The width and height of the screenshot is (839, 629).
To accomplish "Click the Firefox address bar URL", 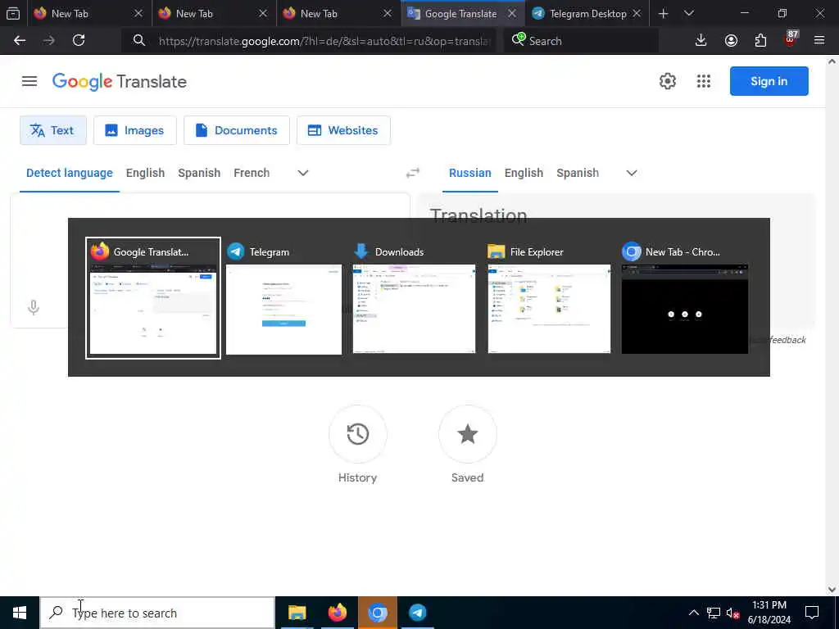I will point(324,41).
